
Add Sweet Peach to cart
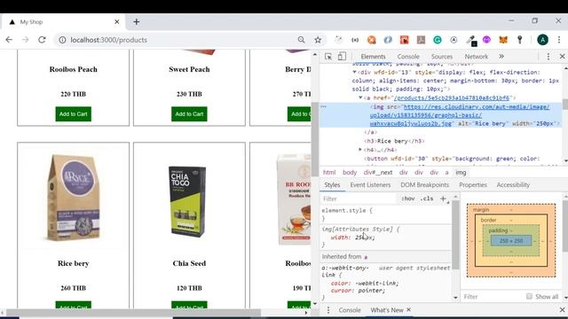click(x=189, y=114)
